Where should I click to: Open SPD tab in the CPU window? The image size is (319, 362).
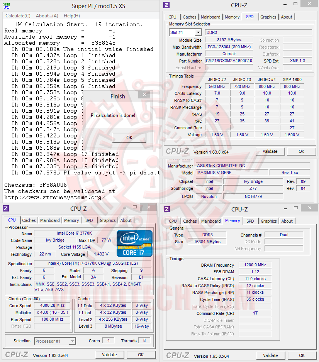pyautogui.click(x=89, y=220)
